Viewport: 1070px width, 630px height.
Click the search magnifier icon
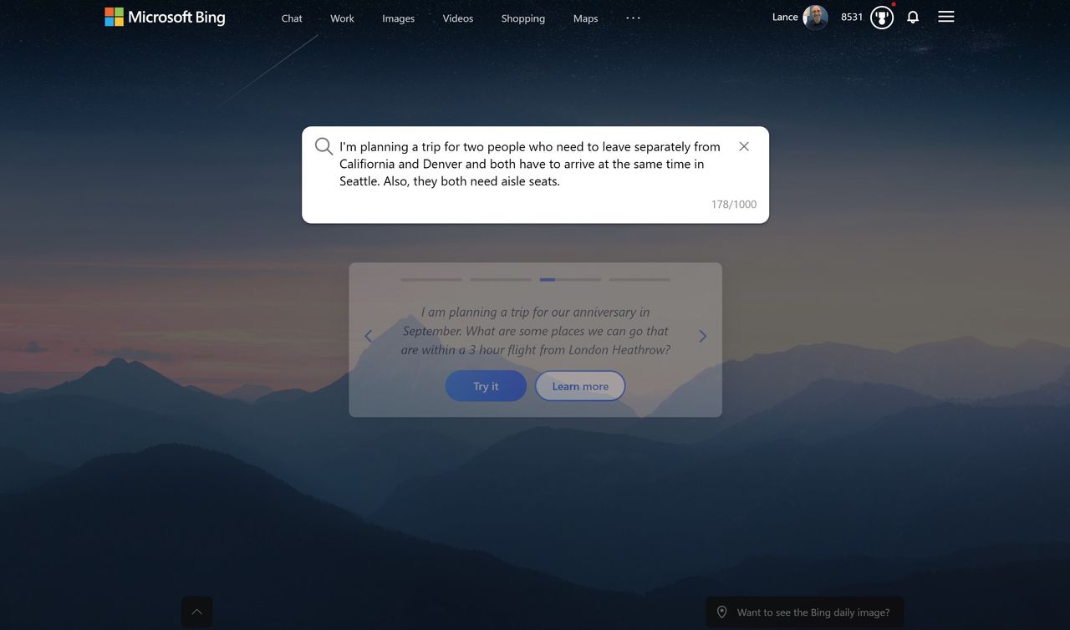(324, 146)
